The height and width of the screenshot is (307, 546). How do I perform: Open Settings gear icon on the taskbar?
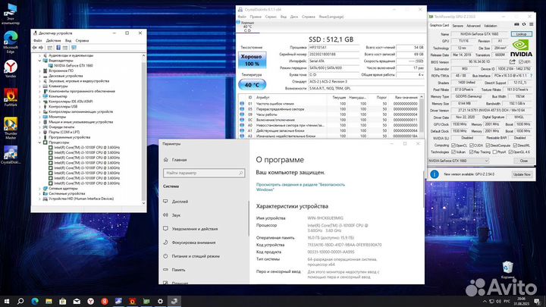coord(160,301)
